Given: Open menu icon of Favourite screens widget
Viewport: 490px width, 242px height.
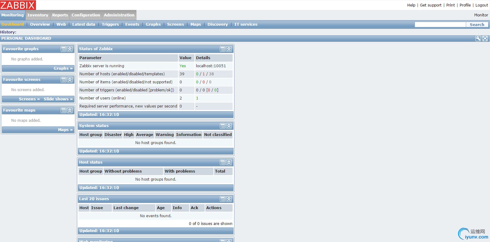Looking at the screenshot, I should (64, 80).
